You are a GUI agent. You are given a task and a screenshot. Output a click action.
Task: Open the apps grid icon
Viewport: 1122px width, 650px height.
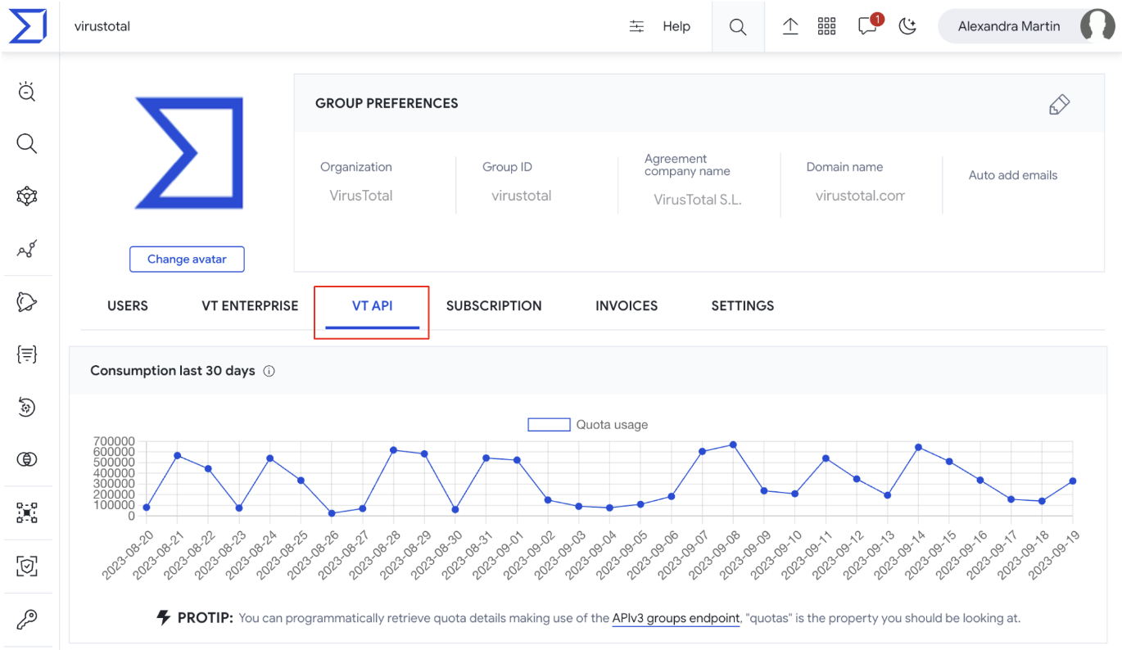(x=827, y=26)
